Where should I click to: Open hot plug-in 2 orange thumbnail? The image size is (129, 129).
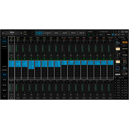point(125,42)
